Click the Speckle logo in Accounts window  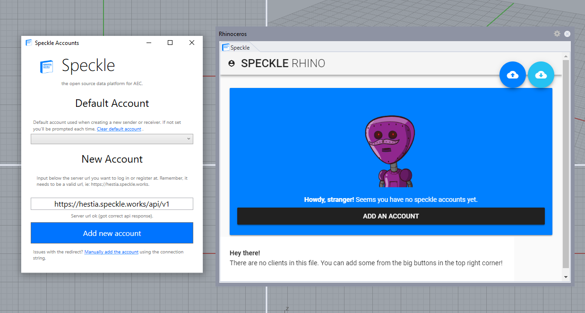(x=47, y=67)
